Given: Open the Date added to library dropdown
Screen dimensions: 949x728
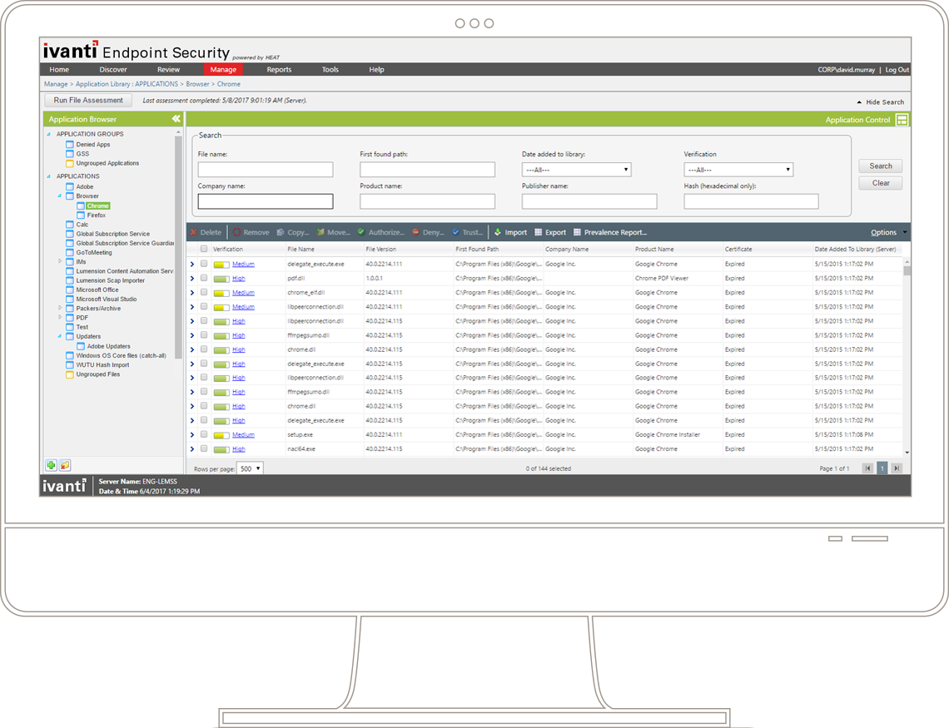Looking at the screenshot, I should (576, 170).
